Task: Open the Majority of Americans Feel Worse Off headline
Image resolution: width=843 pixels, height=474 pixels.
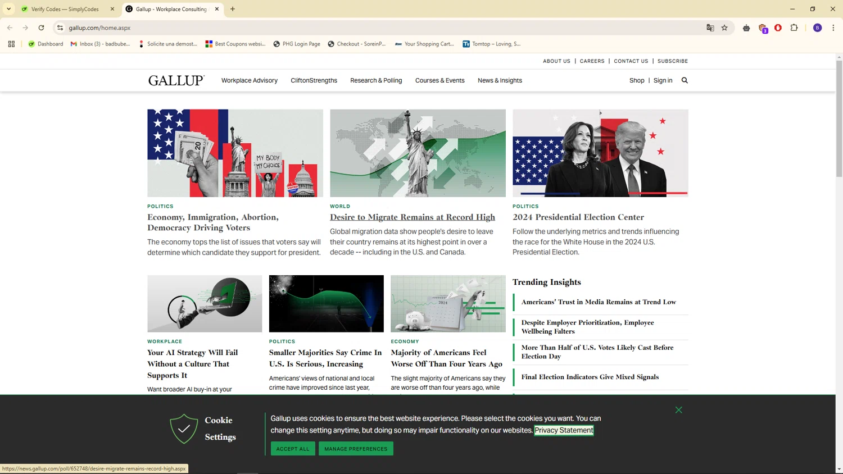Action: 447,358
